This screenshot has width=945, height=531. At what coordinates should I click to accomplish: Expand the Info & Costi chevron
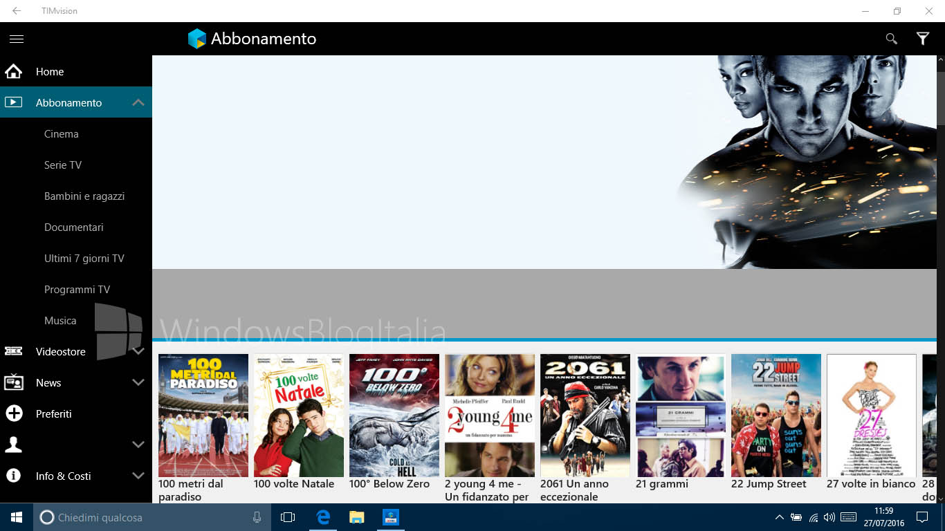click(x=138, y=476)
